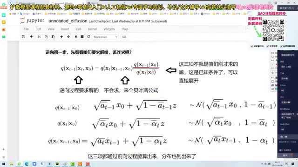Image resolution: width=298 pixels, height=167 pixels.
Task: Open the Windows Start menu
Action: (x=4, y=164)
